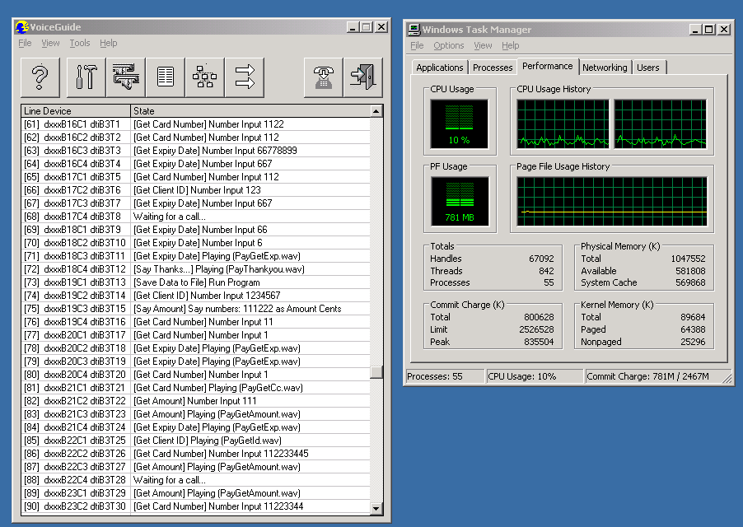Click the Task Manager window resize grip
The image size is (743, 527).
click(x=727, y=377)
